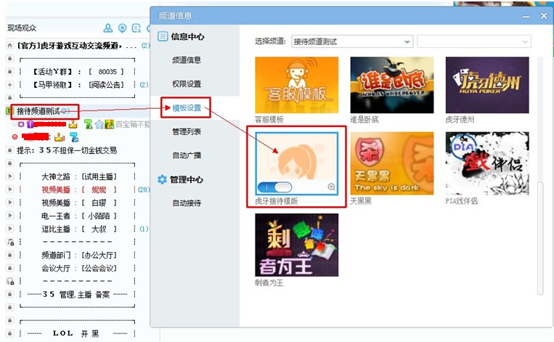Open 频道信息 in the sidebar
The image size is (554, 342).
click(187, 60)
